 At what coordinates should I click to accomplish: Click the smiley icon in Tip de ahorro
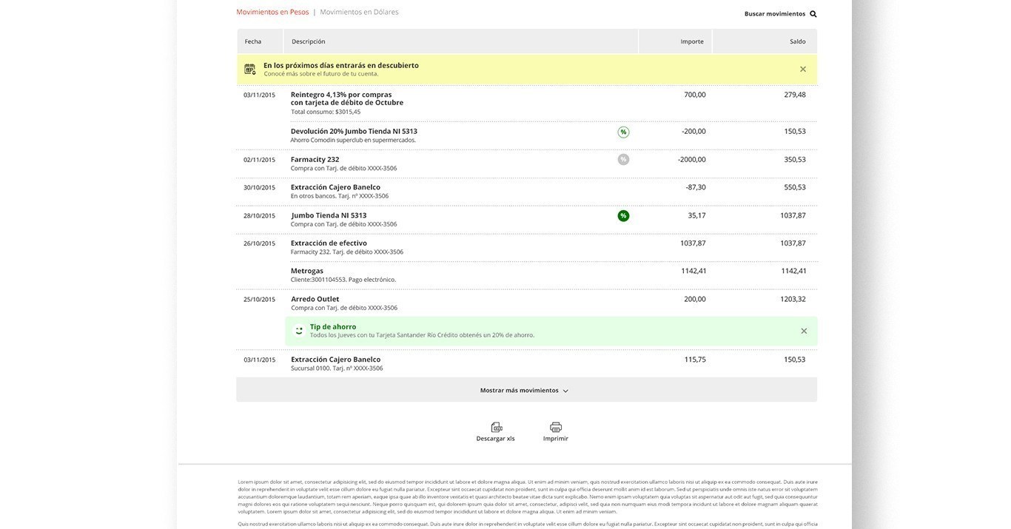coord(299,331)
